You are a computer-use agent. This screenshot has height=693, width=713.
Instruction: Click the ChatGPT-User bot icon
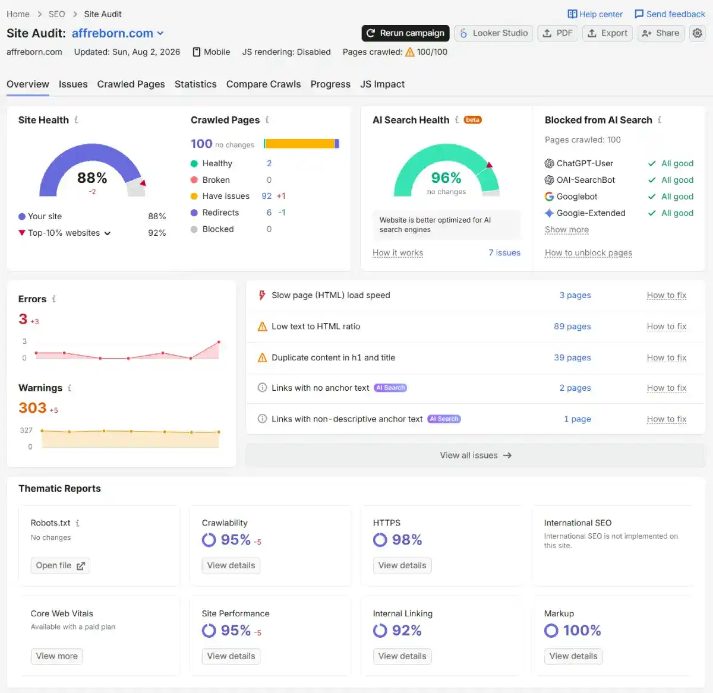point(549,163)
